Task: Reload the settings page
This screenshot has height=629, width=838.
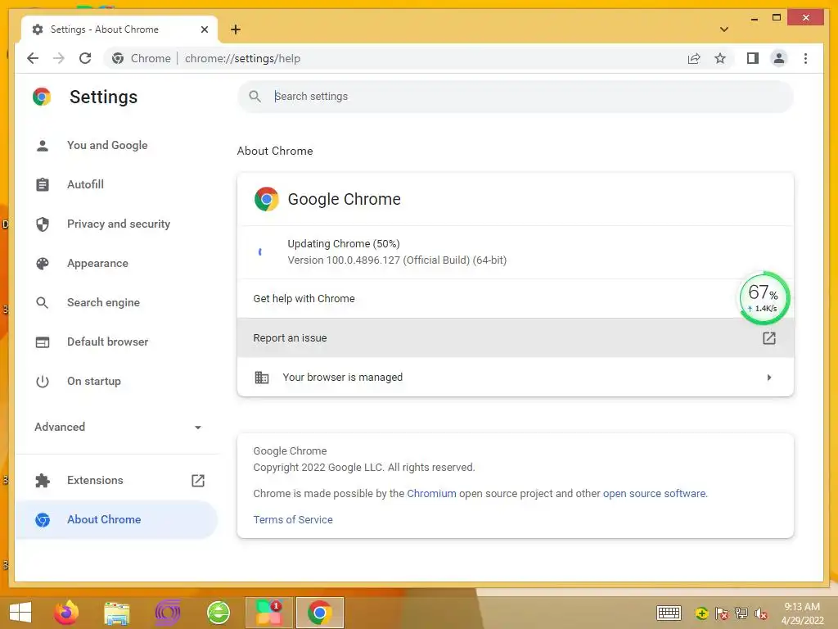Action: pyautogui.click(x=85, y=58)
